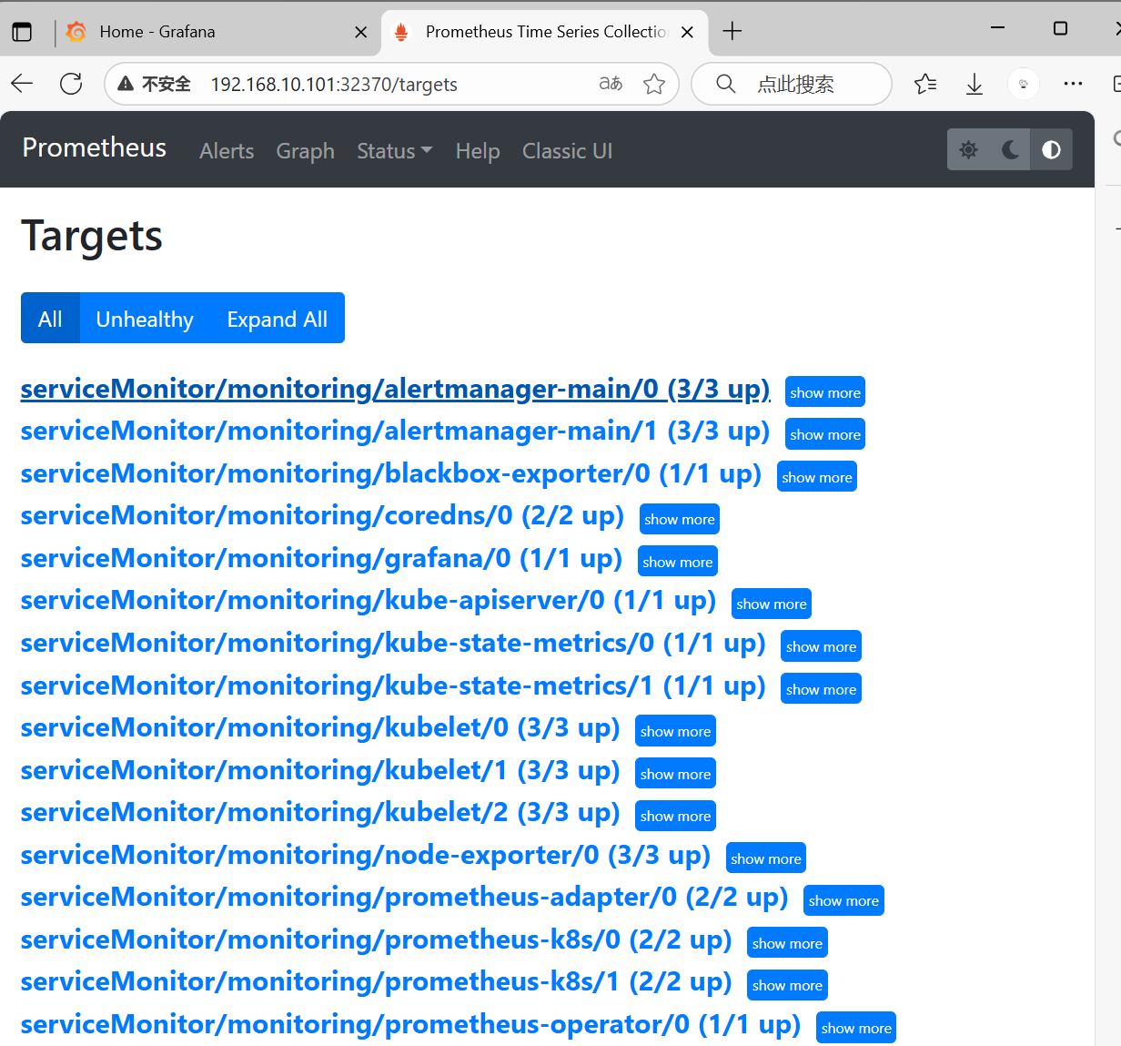The width and height of the screenshot is (1121, 1046).
Task: Close the Home - Grafana tab
Action: [x=361, y=32]
